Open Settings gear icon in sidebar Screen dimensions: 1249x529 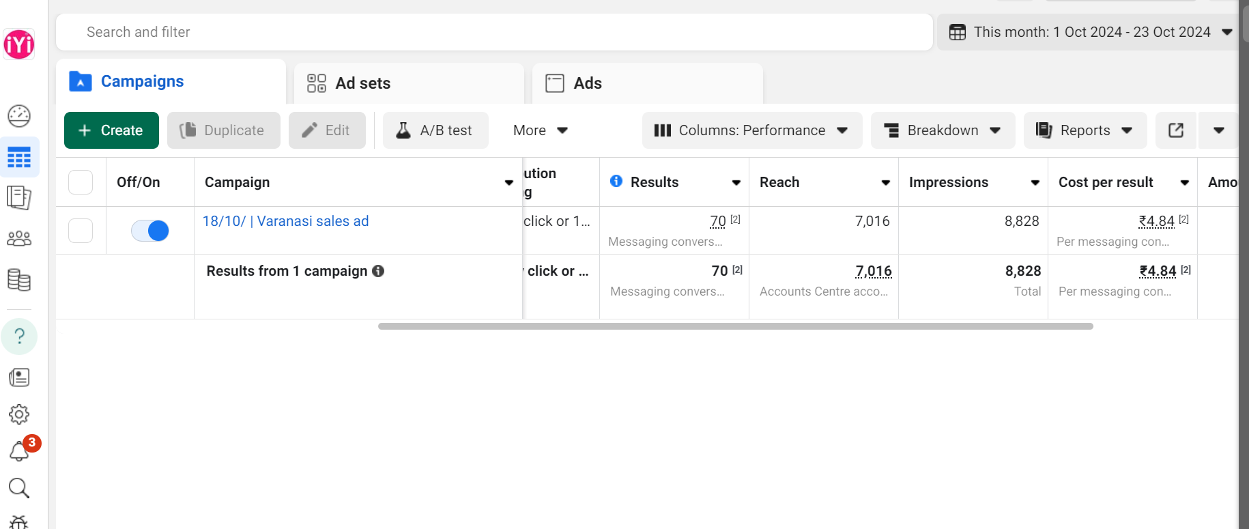click(x=19, y=414)
